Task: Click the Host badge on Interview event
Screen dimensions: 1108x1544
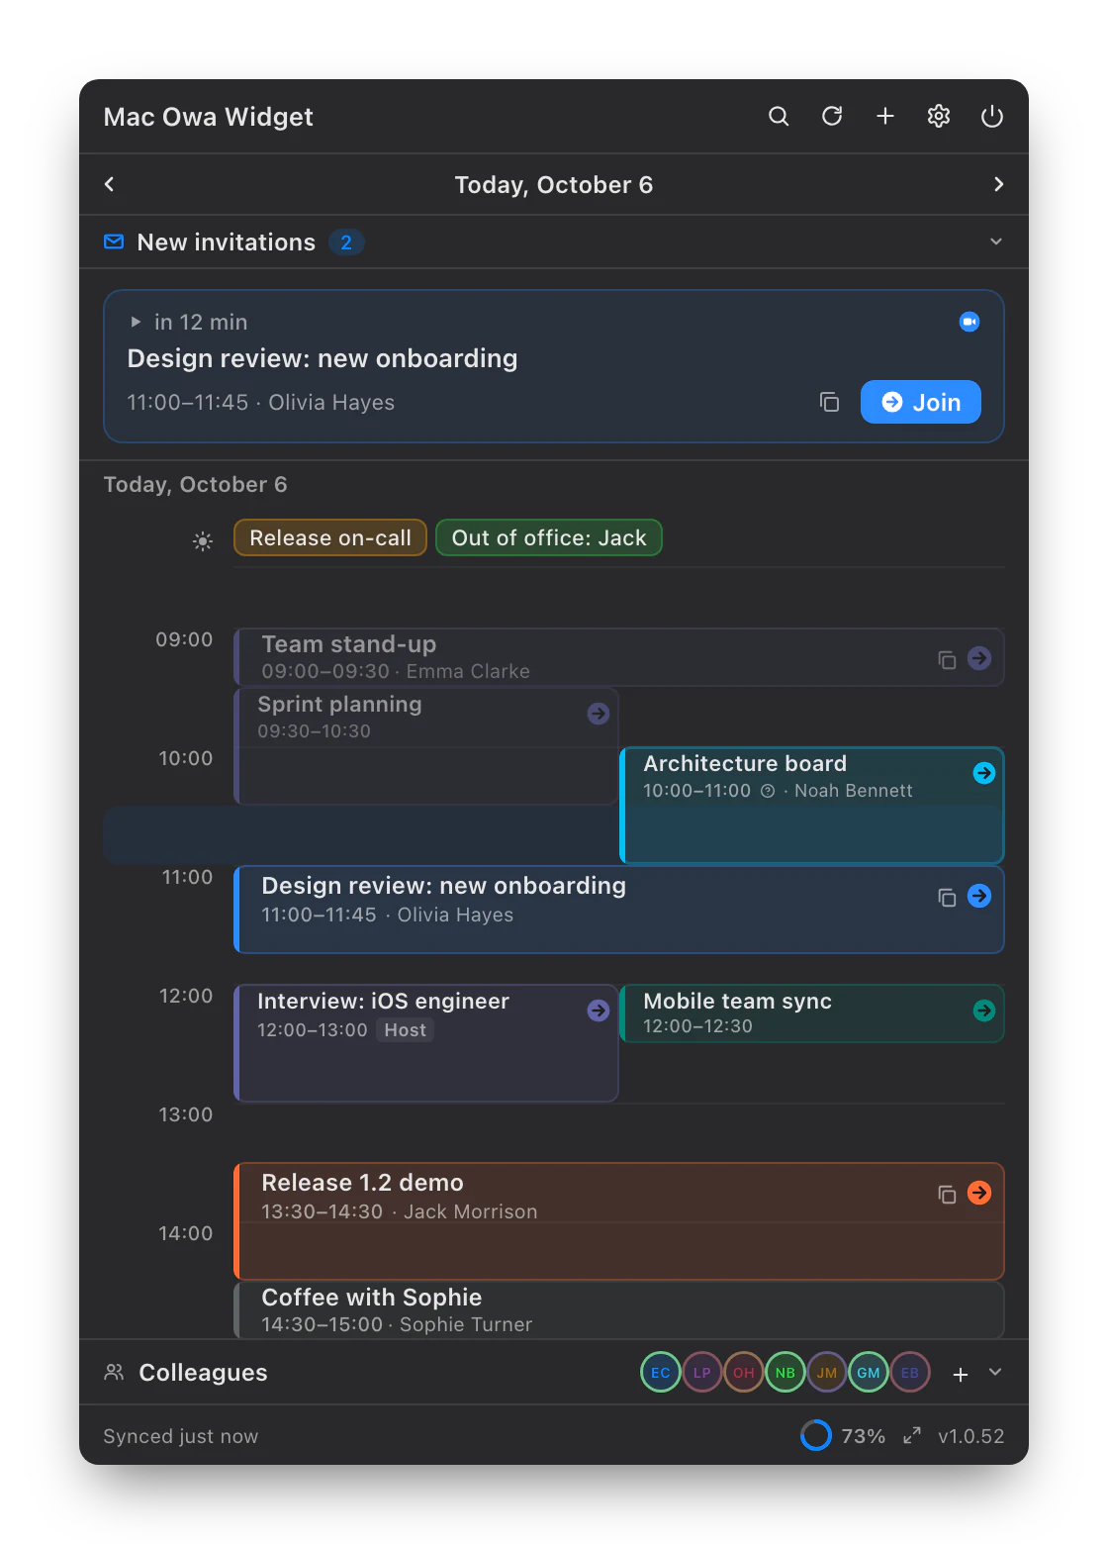Action: 405,1030
